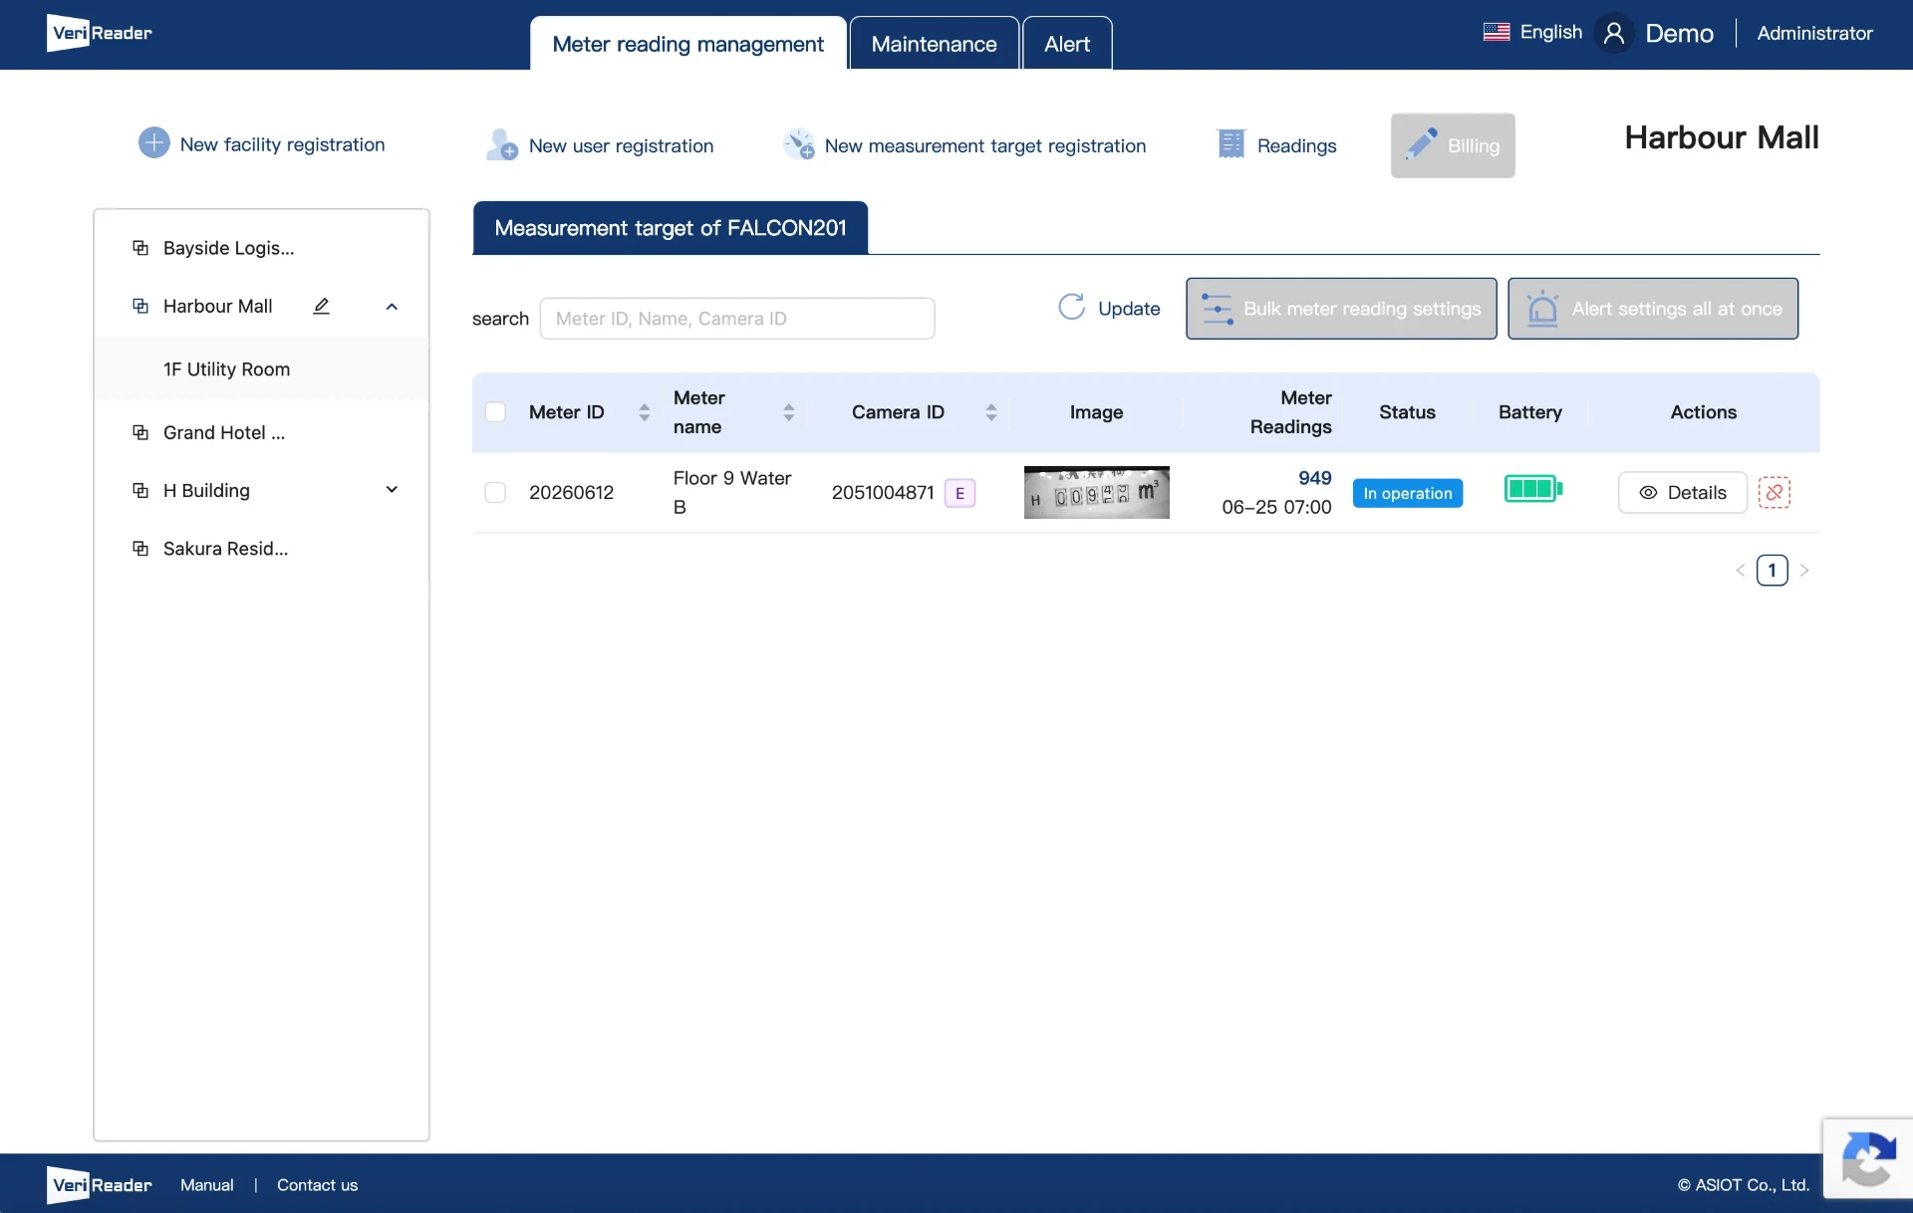
Task: Click the VeriReader logo in header
Action: pos(99,33)
